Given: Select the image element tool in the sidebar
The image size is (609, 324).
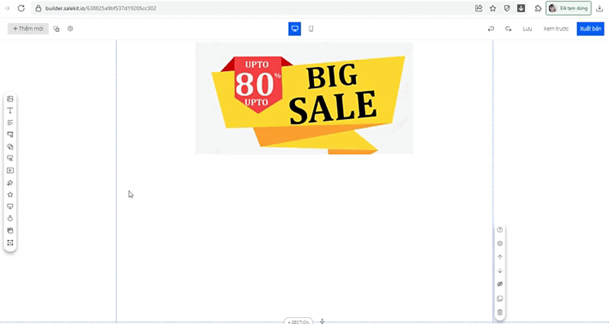Looking at the screenshot, I should point(10,99).
